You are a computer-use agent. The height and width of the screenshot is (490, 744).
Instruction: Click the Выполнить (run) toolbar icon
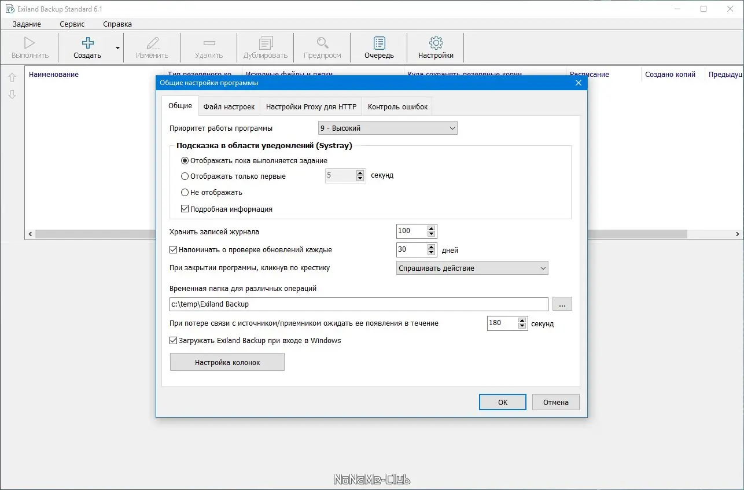30,43
